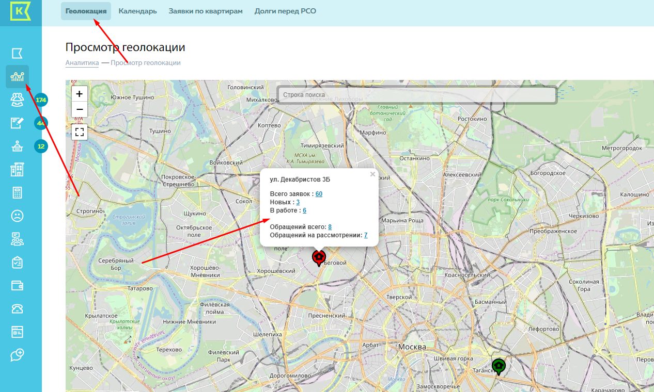Click the Лефортово label on the map
The width and height of the screenshot is (654, 392).
coord(544,329)
